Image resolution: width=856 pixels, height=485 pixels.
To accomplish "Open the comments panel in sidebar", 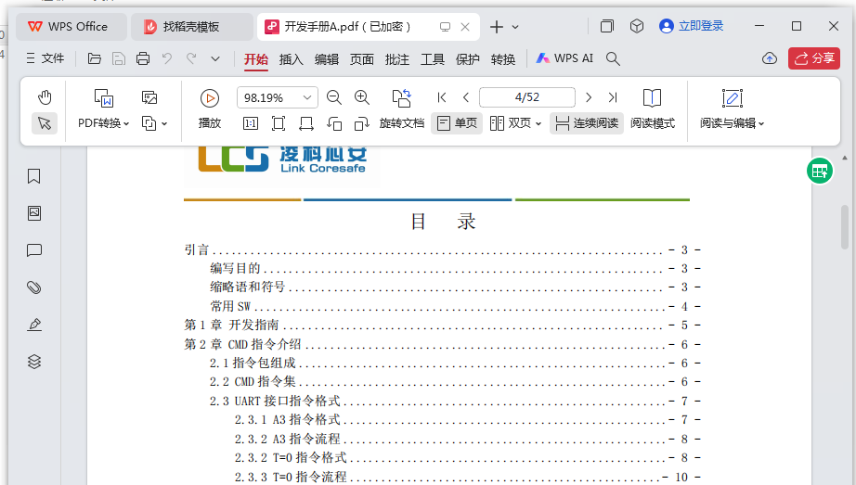I will click(34, 250).
